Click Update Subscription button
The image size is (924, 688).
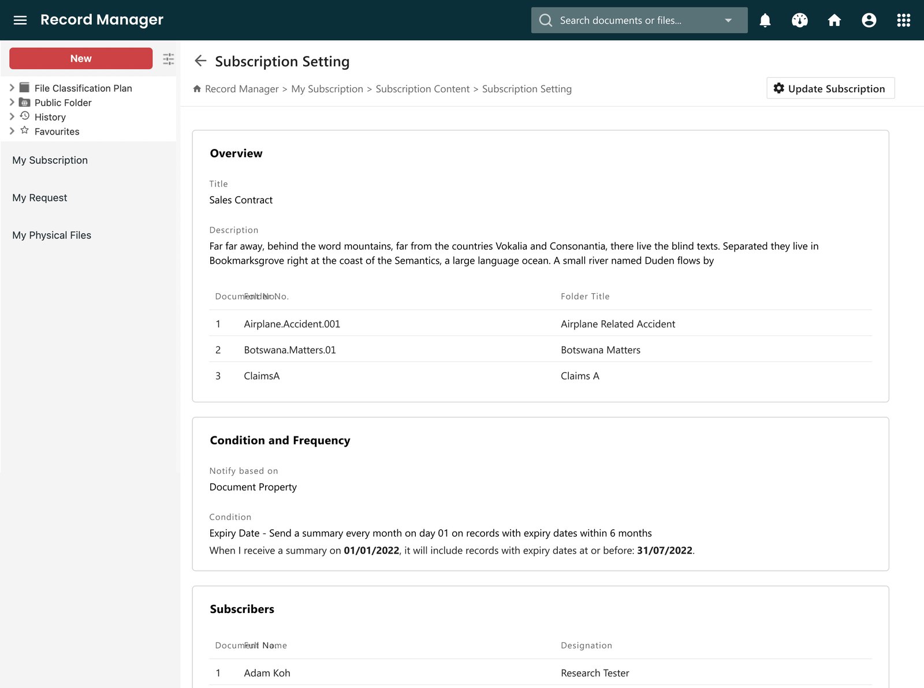point(830,88)
